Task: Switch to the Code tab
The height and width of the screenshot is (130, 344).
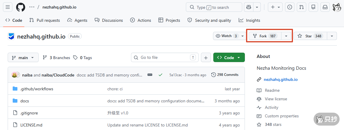Action: [x=14, y=20]
